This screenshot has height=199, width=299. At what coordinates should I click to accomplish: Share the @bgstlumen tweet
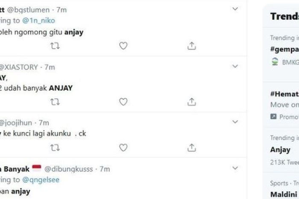[191, 46]
